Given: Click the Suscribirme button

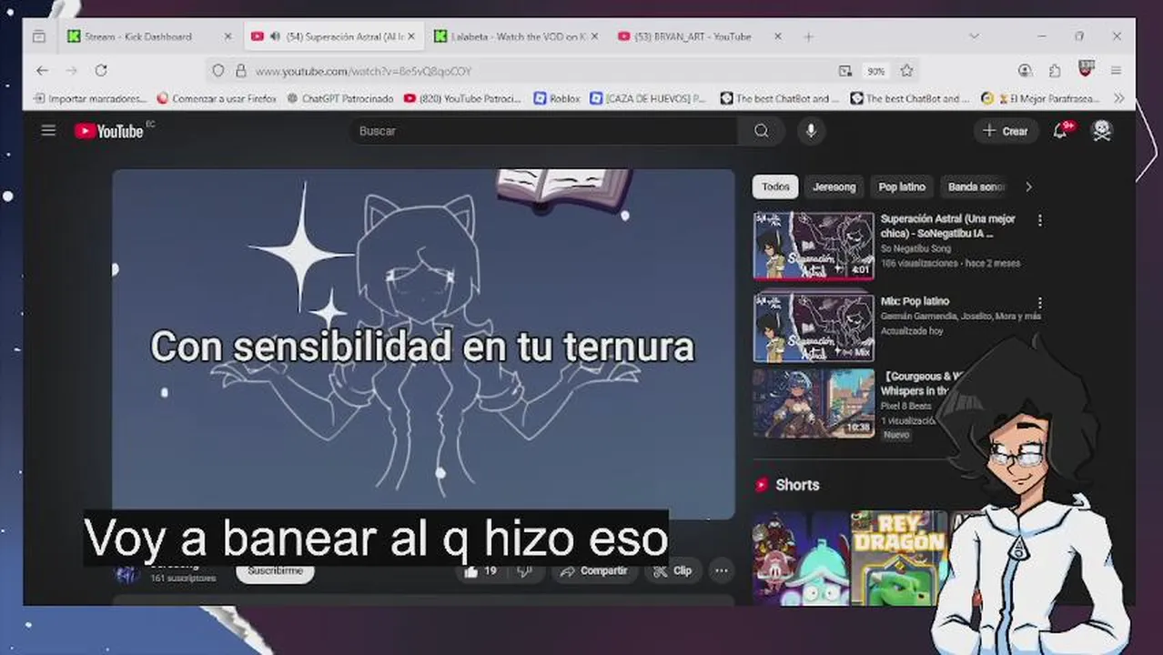Looking at the screenshot, I should [275, 571].
